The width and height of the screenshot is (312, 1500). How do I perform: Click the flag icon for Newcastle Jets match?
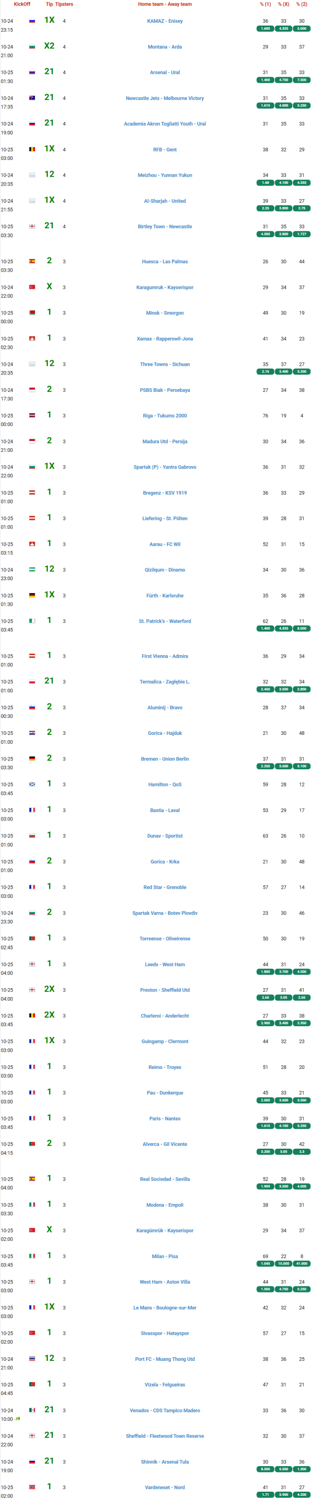(32, 98)
